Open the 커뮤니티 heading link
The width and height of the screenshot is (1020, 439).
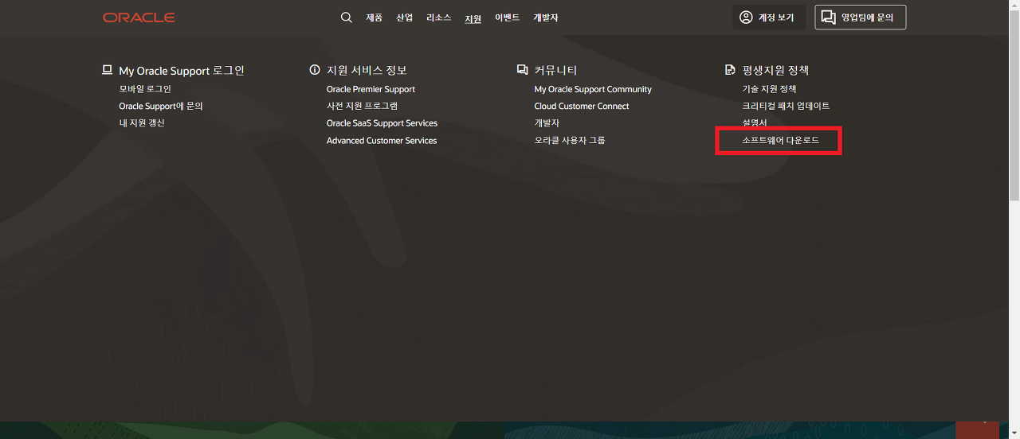click(x=556, y=71)
